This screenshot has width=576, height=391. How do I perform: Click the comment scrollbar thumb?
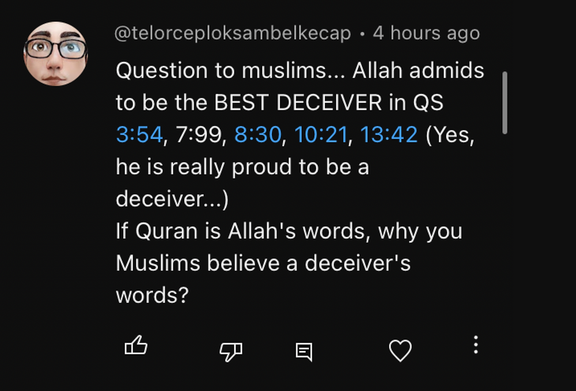[x=505, y=103]
